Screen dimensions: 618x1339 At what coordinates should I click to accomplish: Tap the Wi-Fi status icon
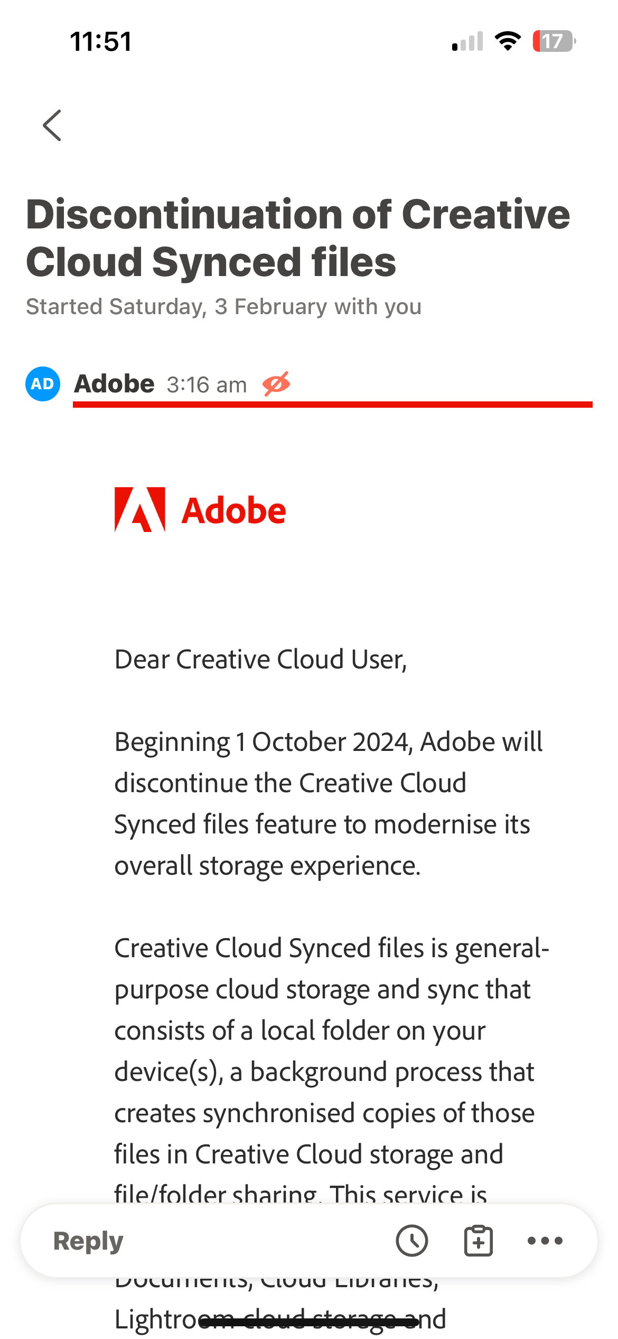coord(508,41)
